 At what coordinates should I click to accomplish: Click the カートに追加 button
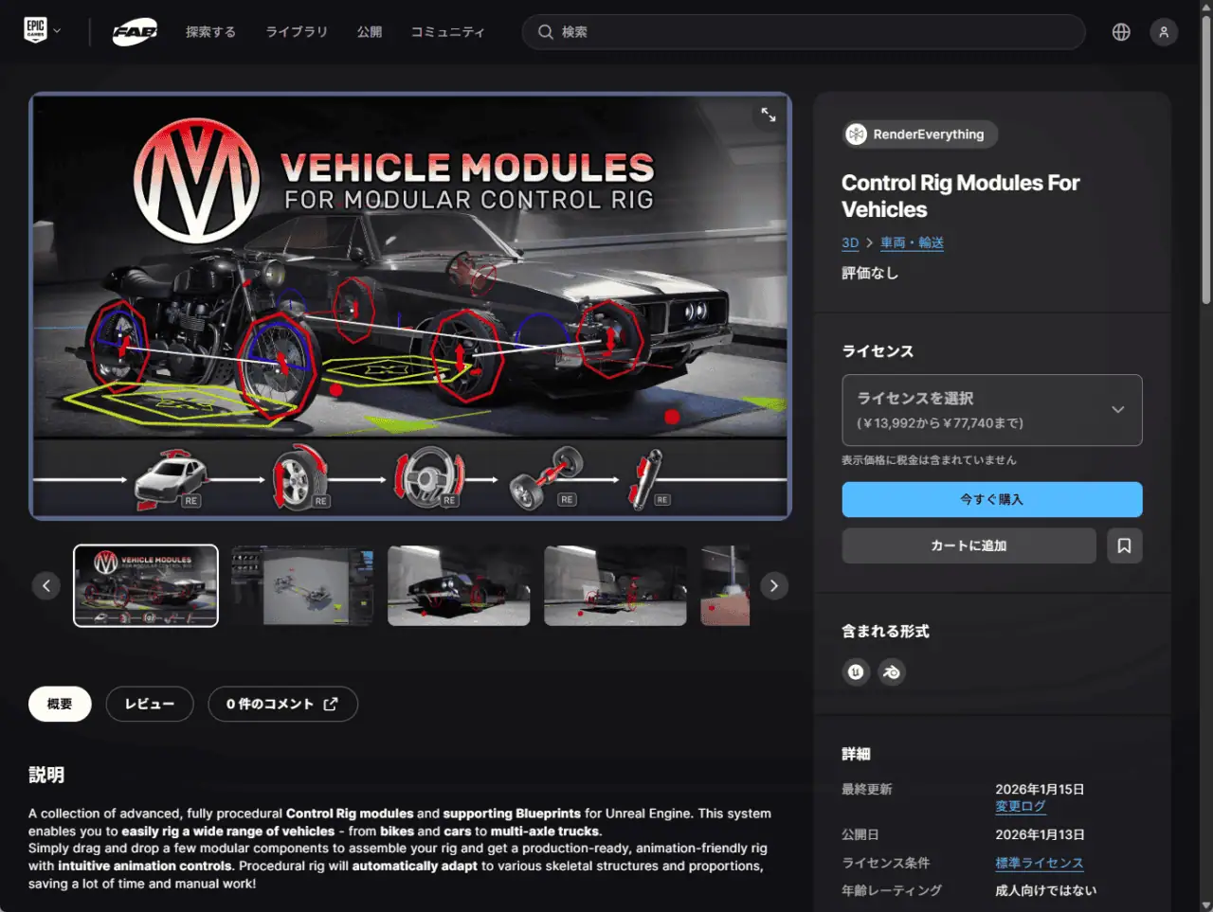tap(969, 545)
